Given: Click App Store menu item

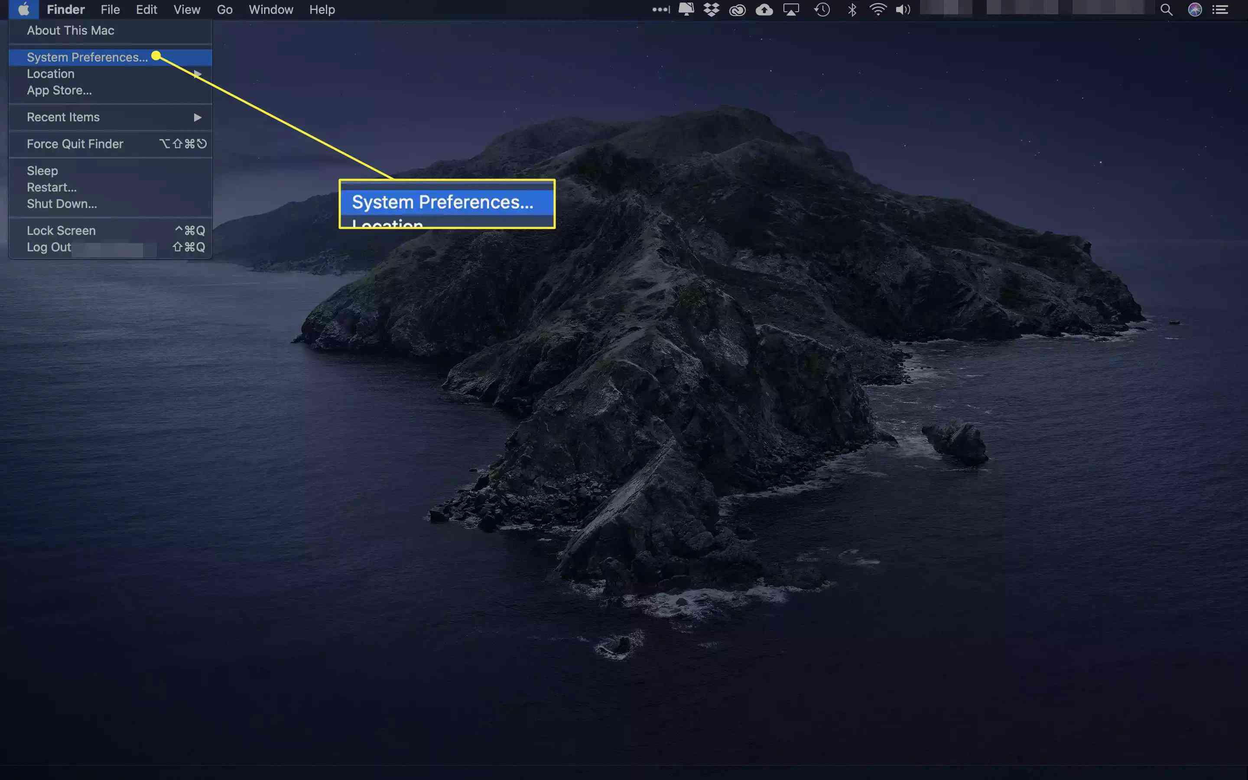Looking at the screenshot, I should (59, 90).
